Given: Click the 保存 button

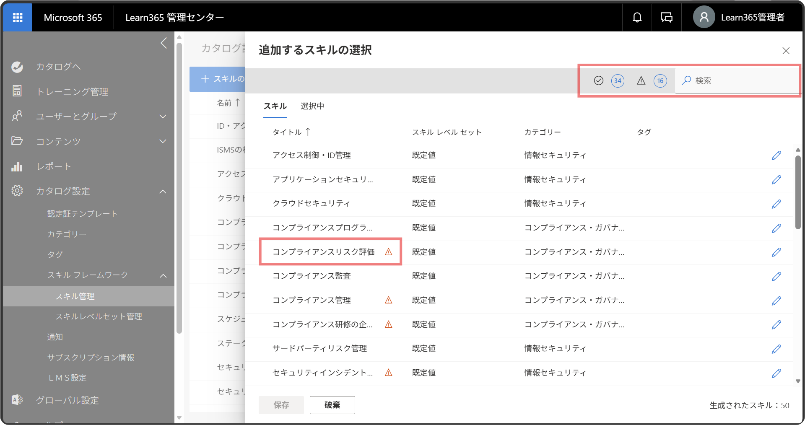Looking at the screenshot, I should pos(281,405).
